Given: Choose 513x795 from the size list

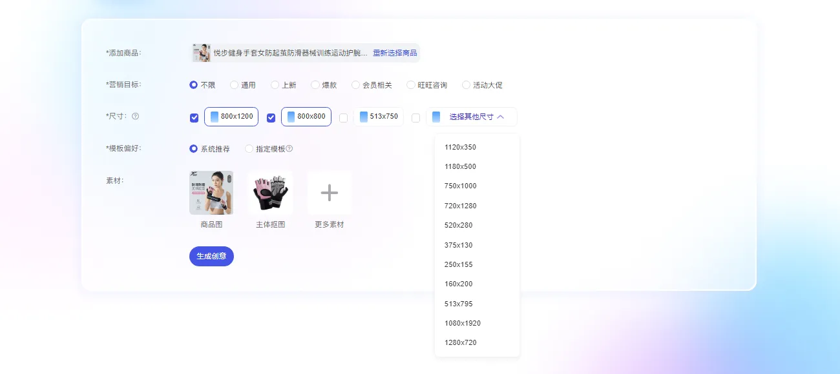Looking at the screenshot, I should (477, 304).
